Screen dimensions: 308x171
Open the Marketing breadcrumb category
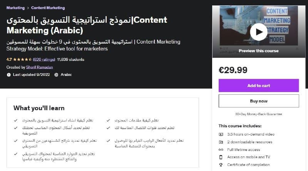pos(15,8)
